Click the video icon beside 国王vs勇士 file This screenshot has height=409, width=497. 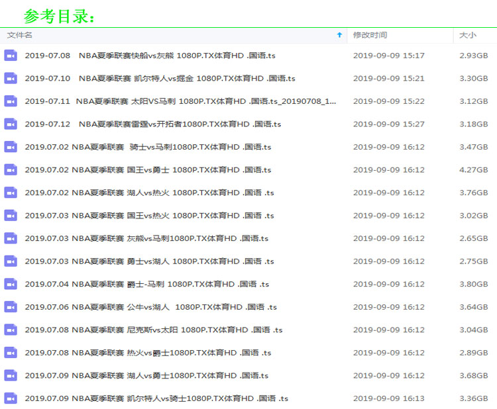tap(11, 169)
